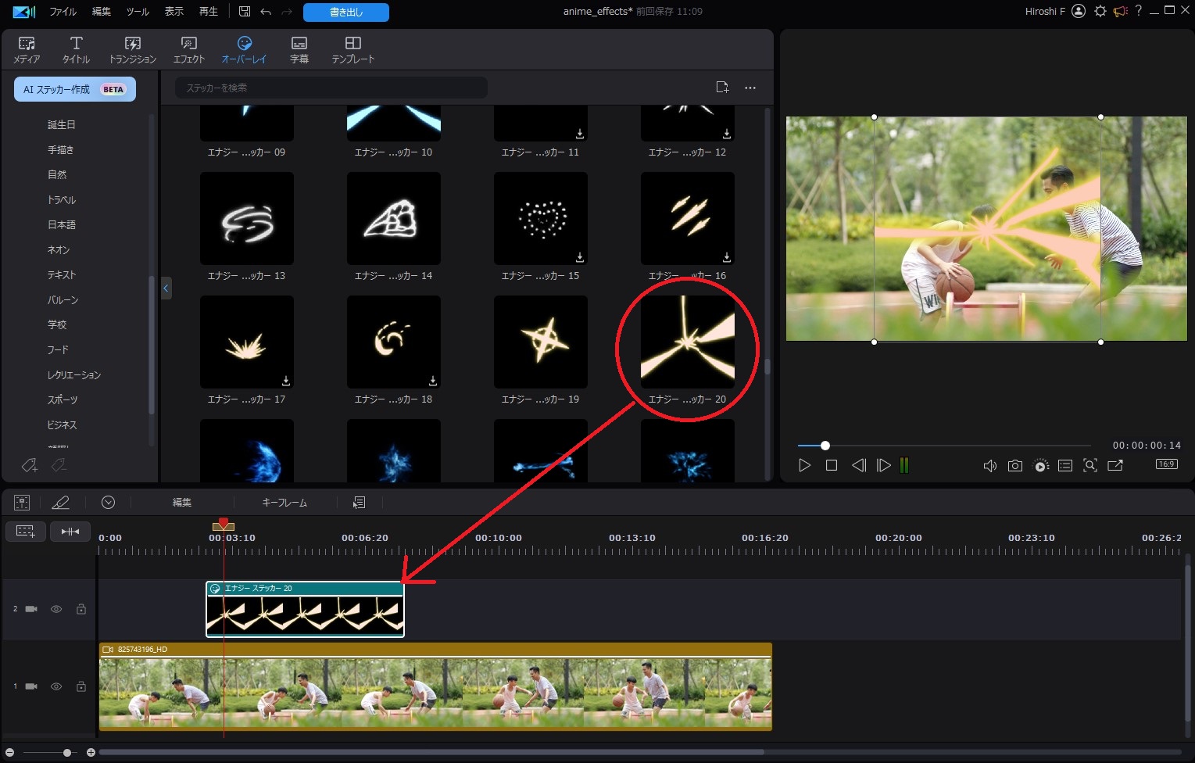This screenshot has height=763, width=1195.
Task: Click the 書き出し export button
Action: 346,13
